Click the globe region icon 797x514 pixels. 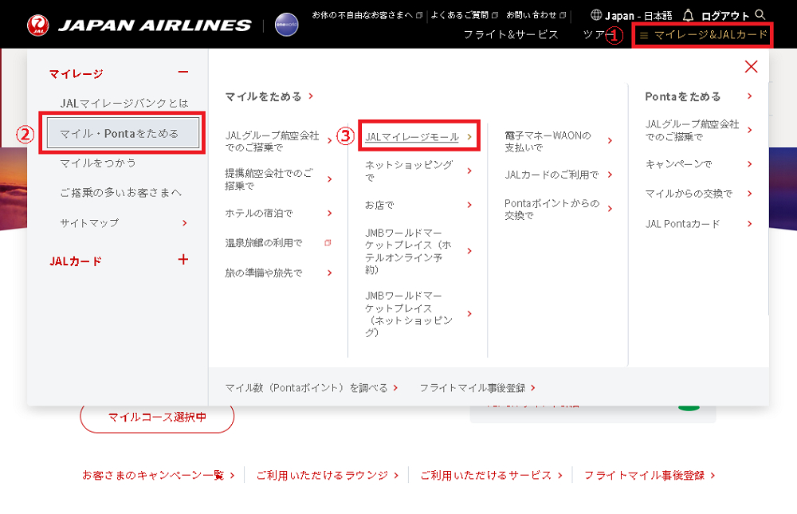[596, 15]
